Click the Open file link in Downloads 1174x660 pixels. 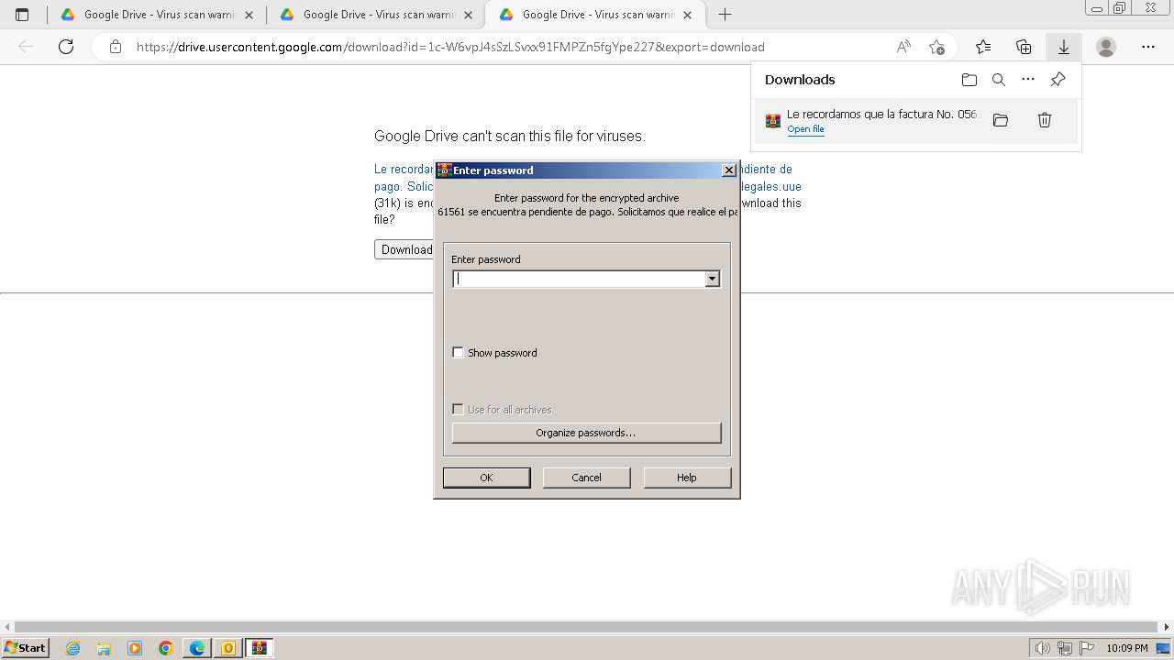[805, 129]
